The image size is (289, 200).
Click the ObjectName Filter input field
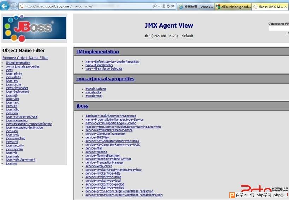click(x=279, y=28)
